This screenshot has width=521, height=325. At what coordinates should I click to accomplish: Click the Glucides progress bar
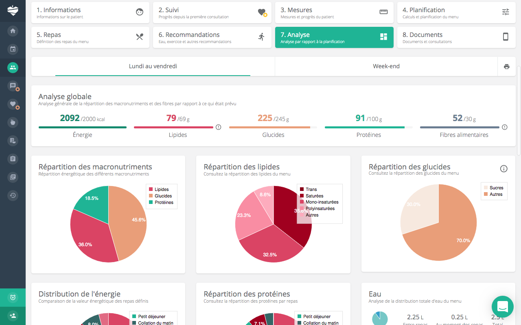[x=273, y=127]
